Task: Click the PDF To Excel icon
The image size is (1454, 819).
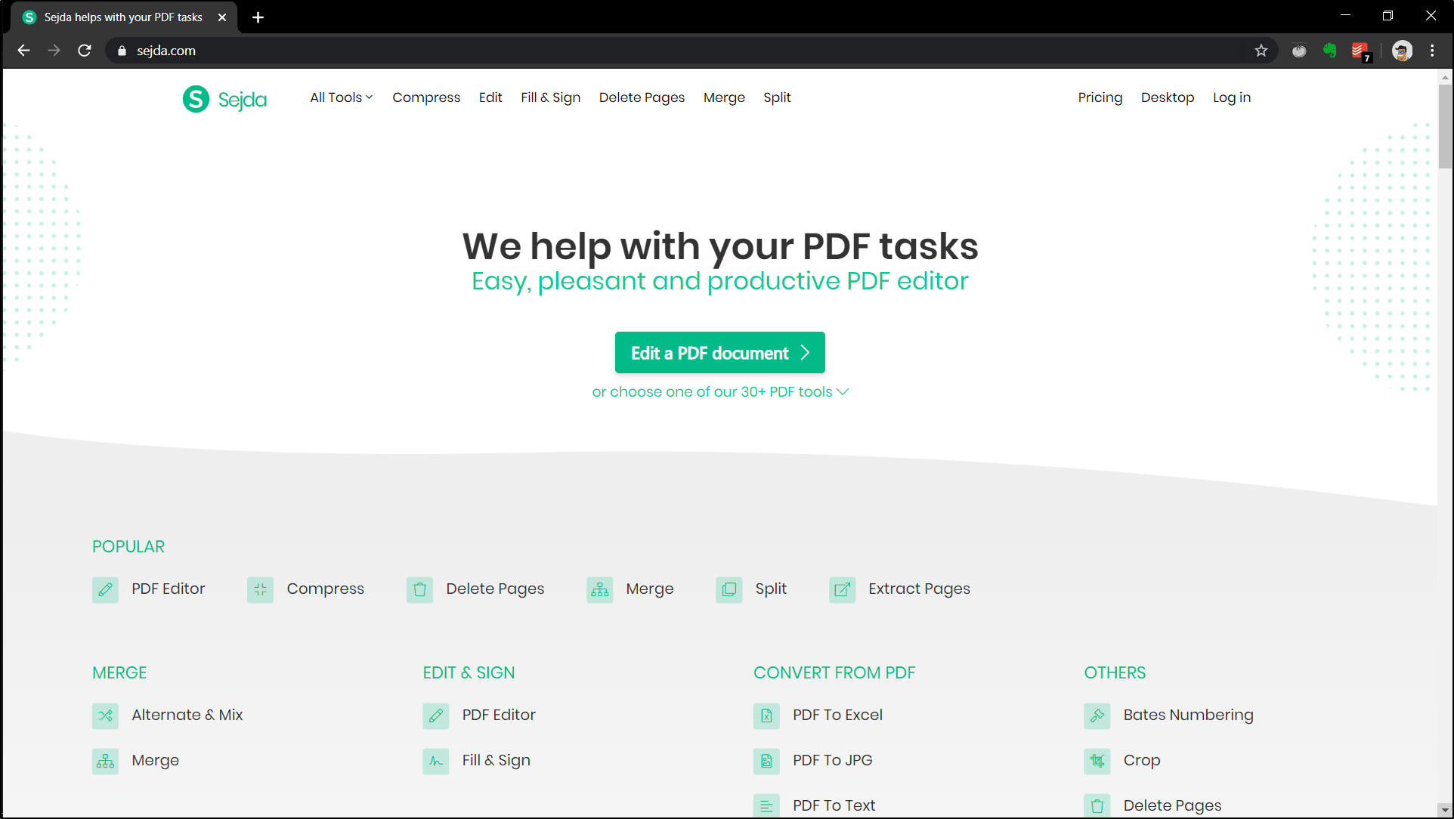Action: point(766,715)
